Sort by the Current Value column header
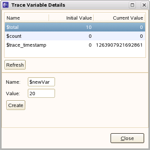 [119, 18]
